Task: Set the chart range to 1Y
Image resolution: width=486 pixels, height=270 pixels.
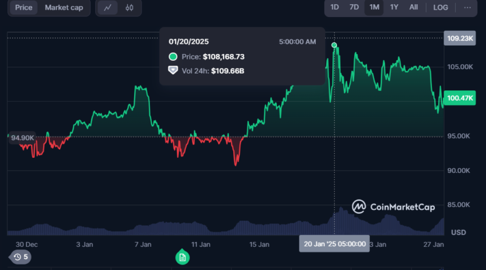Action: pos(394,7)
